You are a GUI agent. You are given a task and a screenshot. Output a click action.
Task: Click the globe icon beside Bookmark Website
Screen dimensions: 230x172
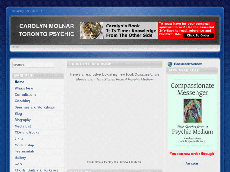point(170,64)
